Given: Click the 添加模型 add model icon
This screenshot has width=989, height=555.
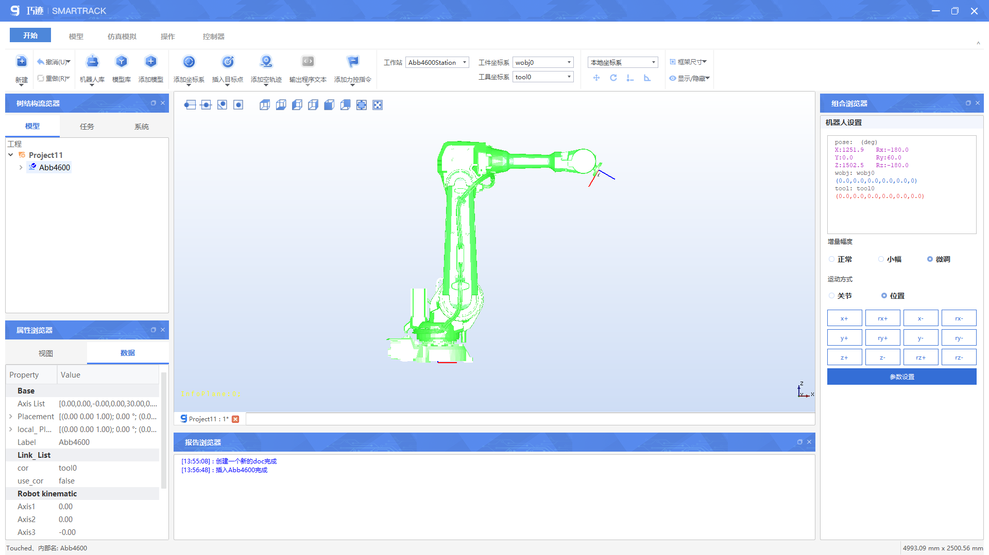Looking at the screenshot, I should [x=150, y=62].
